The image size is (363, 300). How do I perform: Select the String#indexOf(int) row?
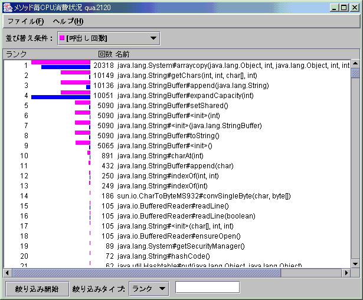(177, 186)
